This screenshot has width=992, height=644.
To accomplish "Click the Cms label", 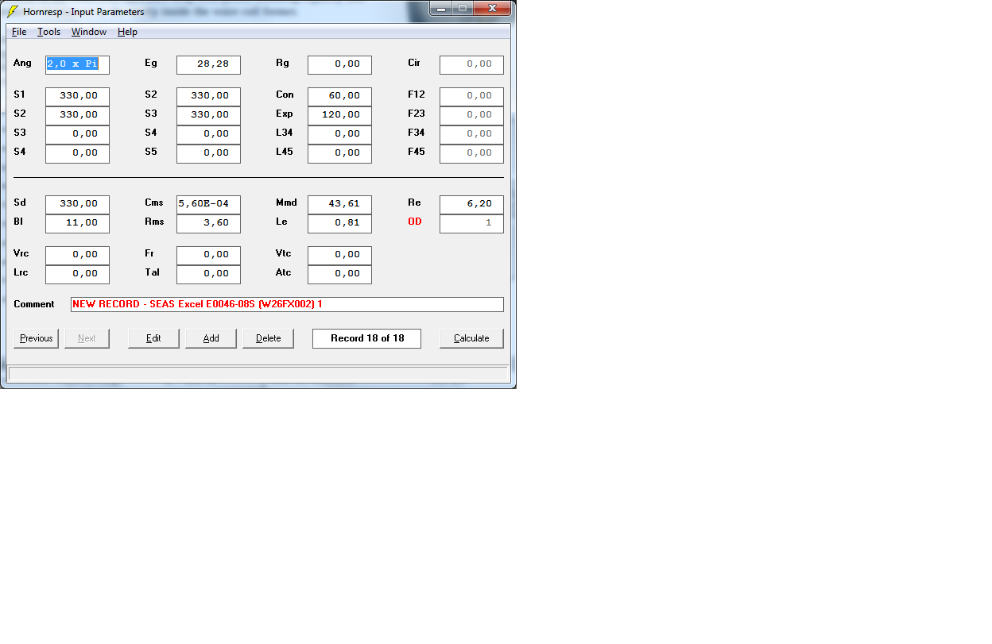I will click(154, 202).
